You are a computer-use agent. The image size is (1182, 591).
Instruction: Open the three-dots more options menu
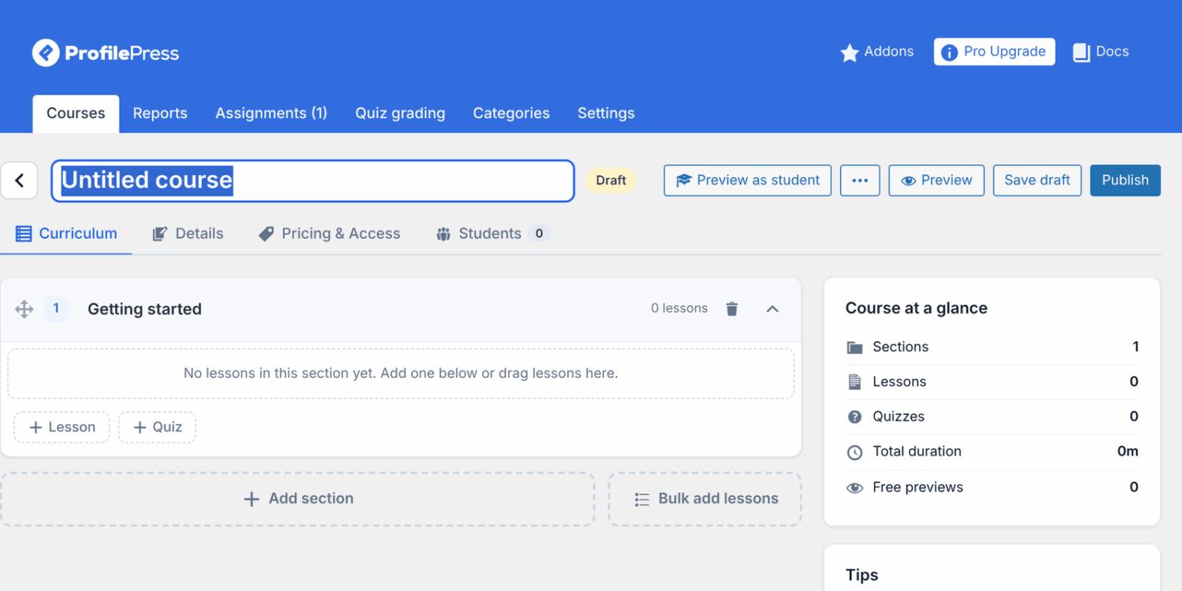860,180
